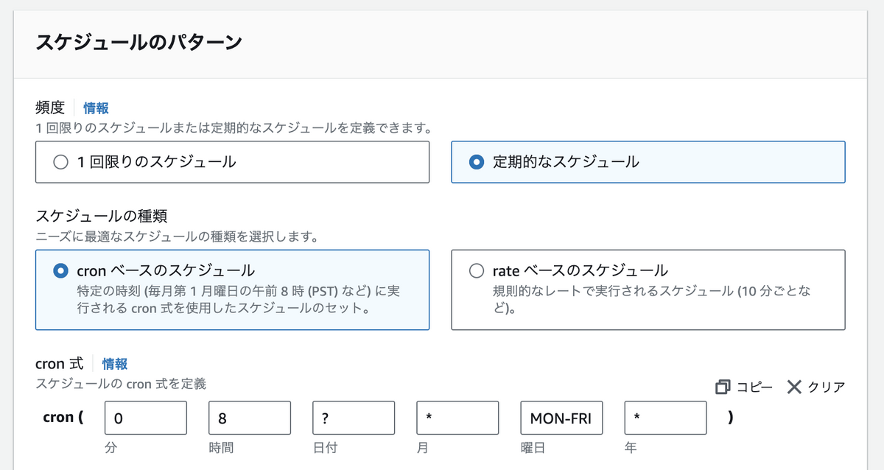
Task: Click the cron-based schedule description text
Action: [238, 299]
